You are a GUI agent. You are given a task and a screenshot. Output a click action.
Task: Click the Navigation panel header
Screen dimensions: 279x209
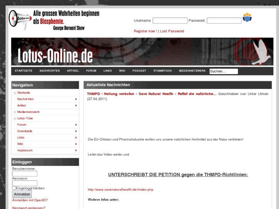[x=45, y=85]
